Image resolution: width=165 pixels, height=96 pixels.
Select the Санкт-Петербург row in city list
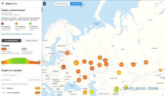pyautogui.click(x=21, y=93)
